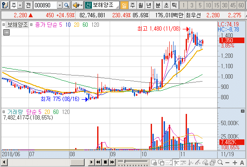This screenshot has width=247, height=167.
Task: Click the trend line drawing icon
Action: tap(198, 162)
